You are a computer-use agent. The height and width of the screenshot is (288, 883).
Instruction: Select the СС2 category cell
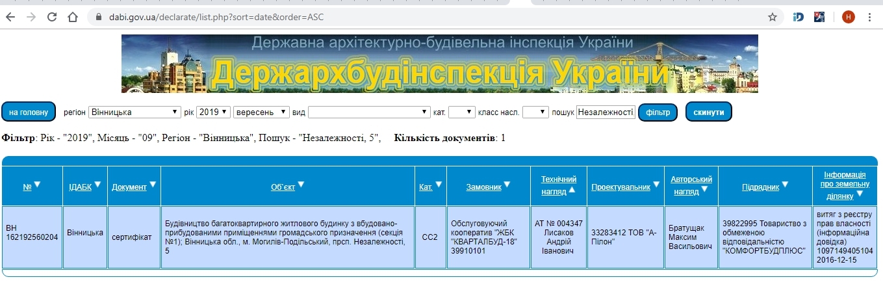[x=430, y=237]
